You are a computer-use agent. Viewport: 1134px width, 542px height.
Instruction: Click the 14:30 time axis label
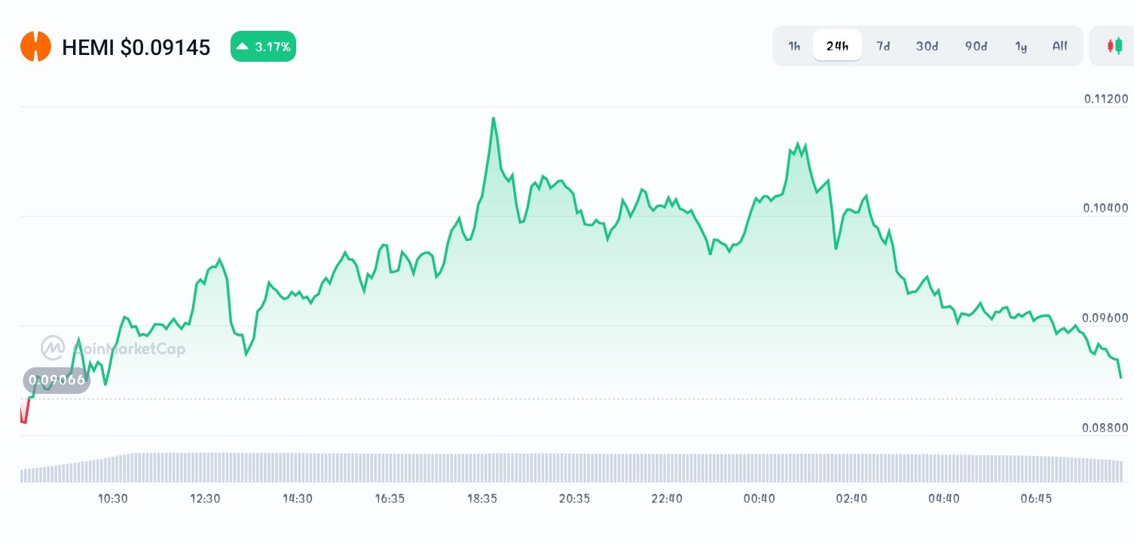298,498
